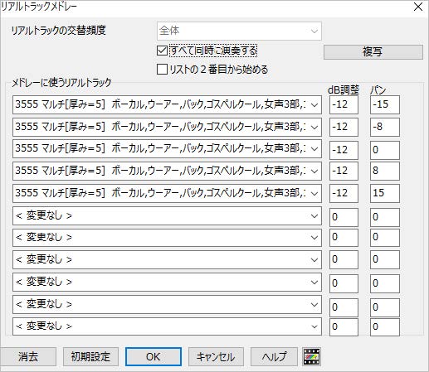Confirm with the OK button

click(x=154, y=356)
